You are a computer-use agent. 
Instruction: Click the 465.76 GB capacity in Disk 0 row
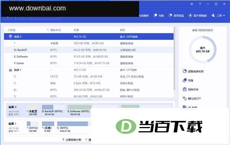[x=80, y=37]
